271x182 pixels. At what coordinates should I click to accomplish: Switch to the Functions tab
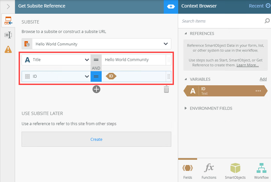click(209, 171)
